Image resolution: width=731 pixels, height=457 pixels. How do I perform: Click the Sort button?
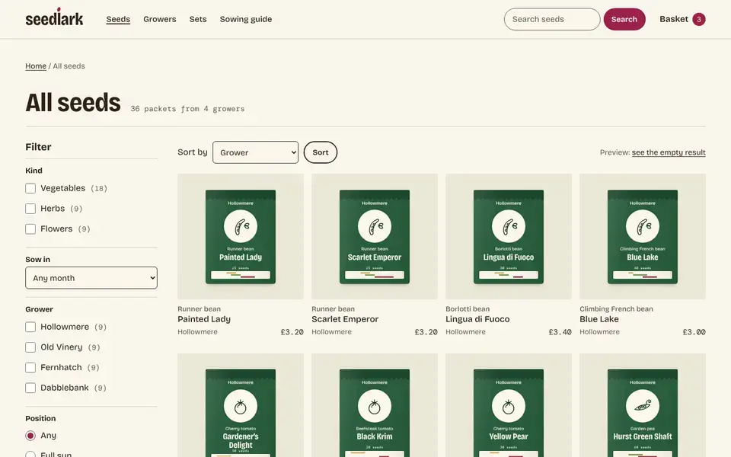[x=321, y=152]
